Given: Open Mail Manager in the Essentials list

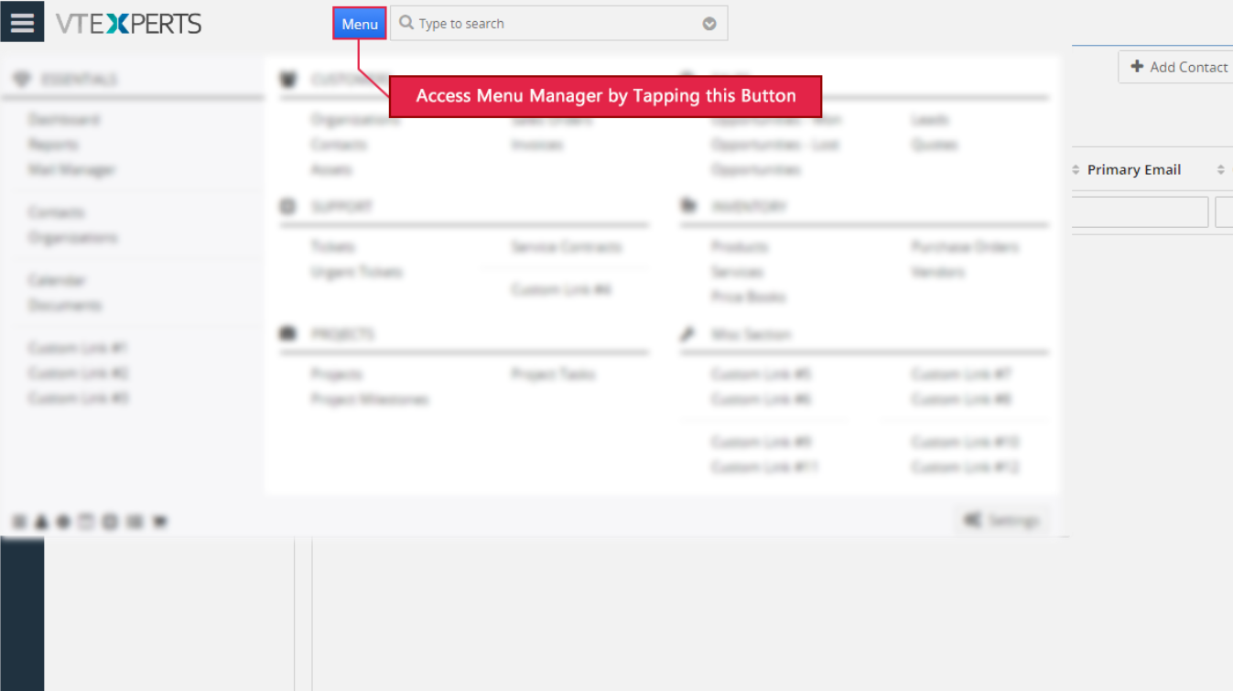Looking at the screenshot, I should (71, 169).
